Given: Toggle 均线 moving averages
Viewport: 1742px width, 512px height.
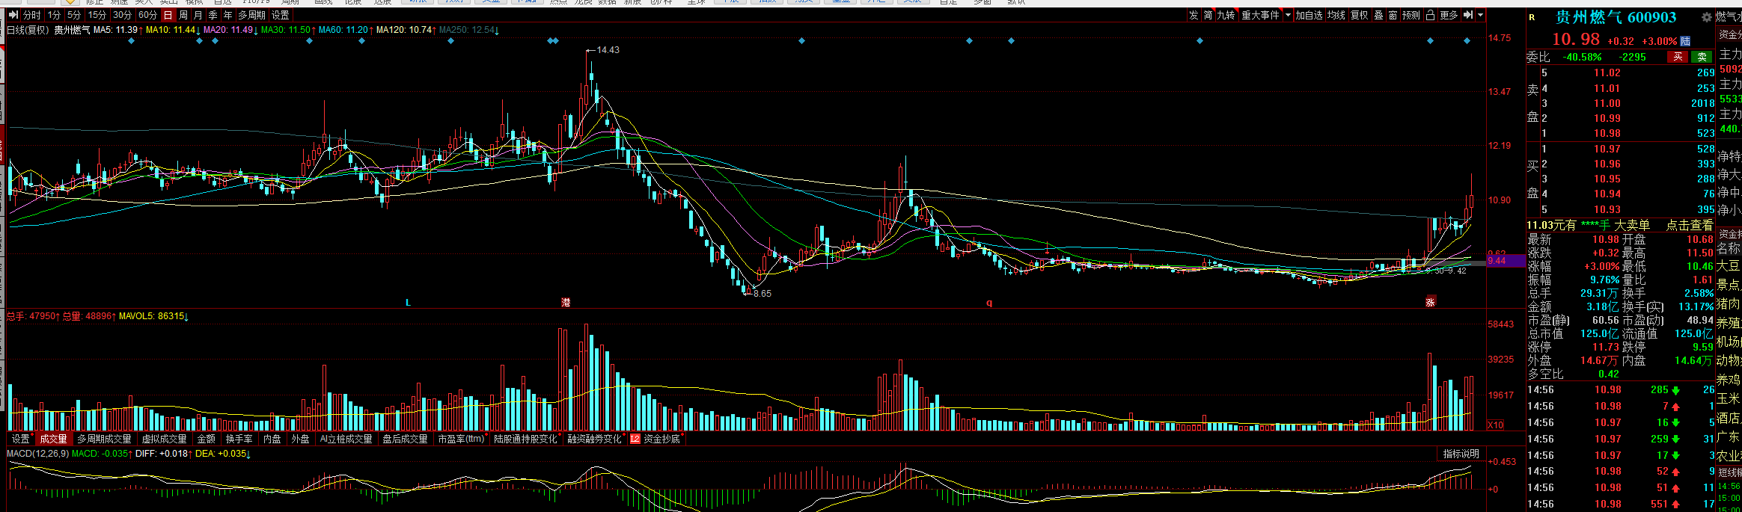Looking at the screenshot, I should tap(1336, 15).
